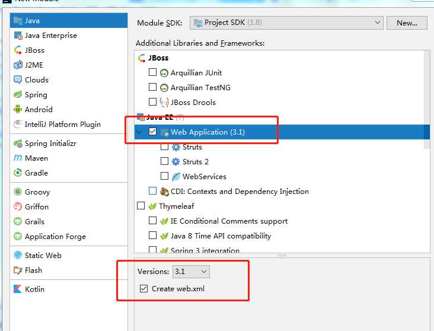Click the Kotlin icon

click(x=18, y=289)
